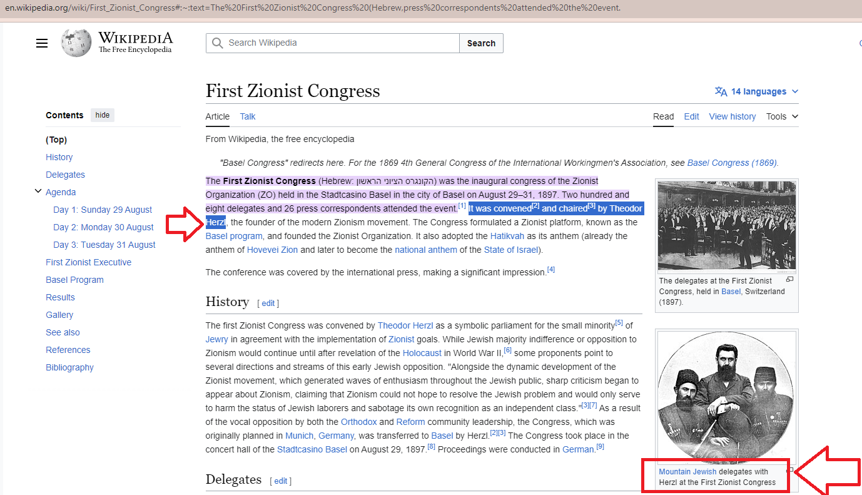The image size is (862, 495).
Task: Hide the Contents sidebar
Action: click(x=103, y=115)
